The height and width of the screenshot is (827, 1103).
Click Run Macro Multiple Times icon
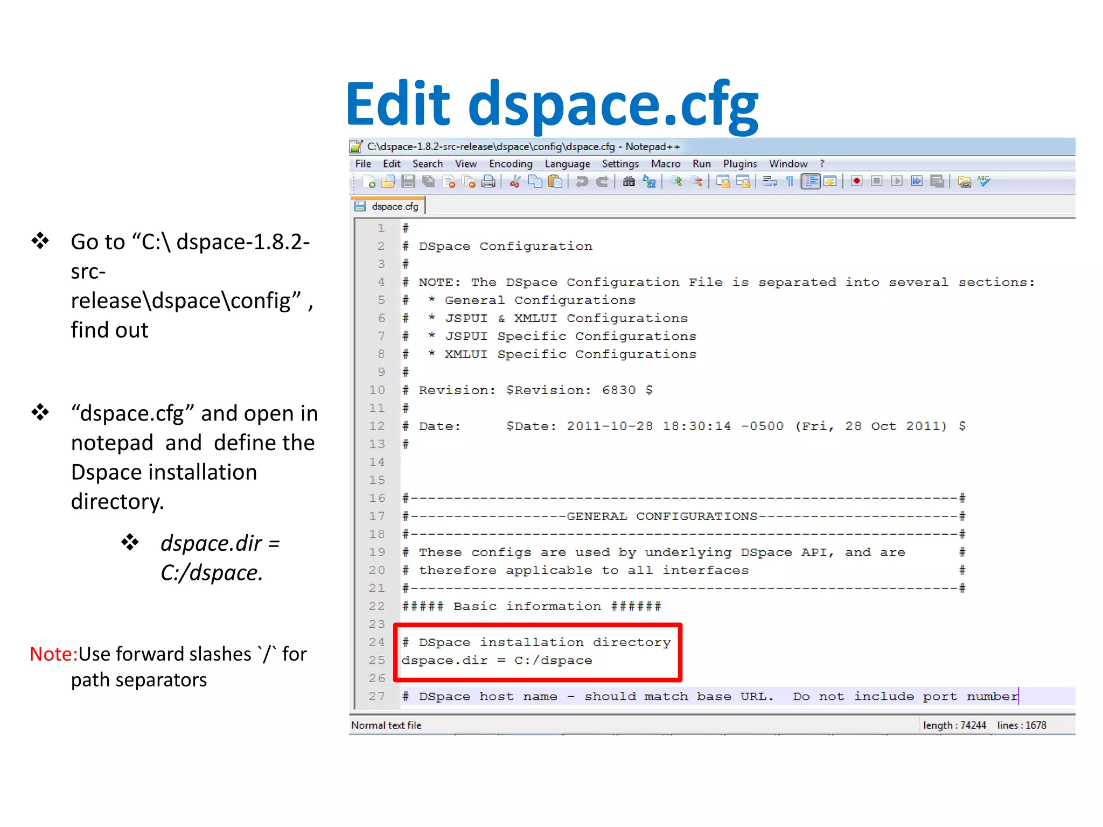coord(917,181)
